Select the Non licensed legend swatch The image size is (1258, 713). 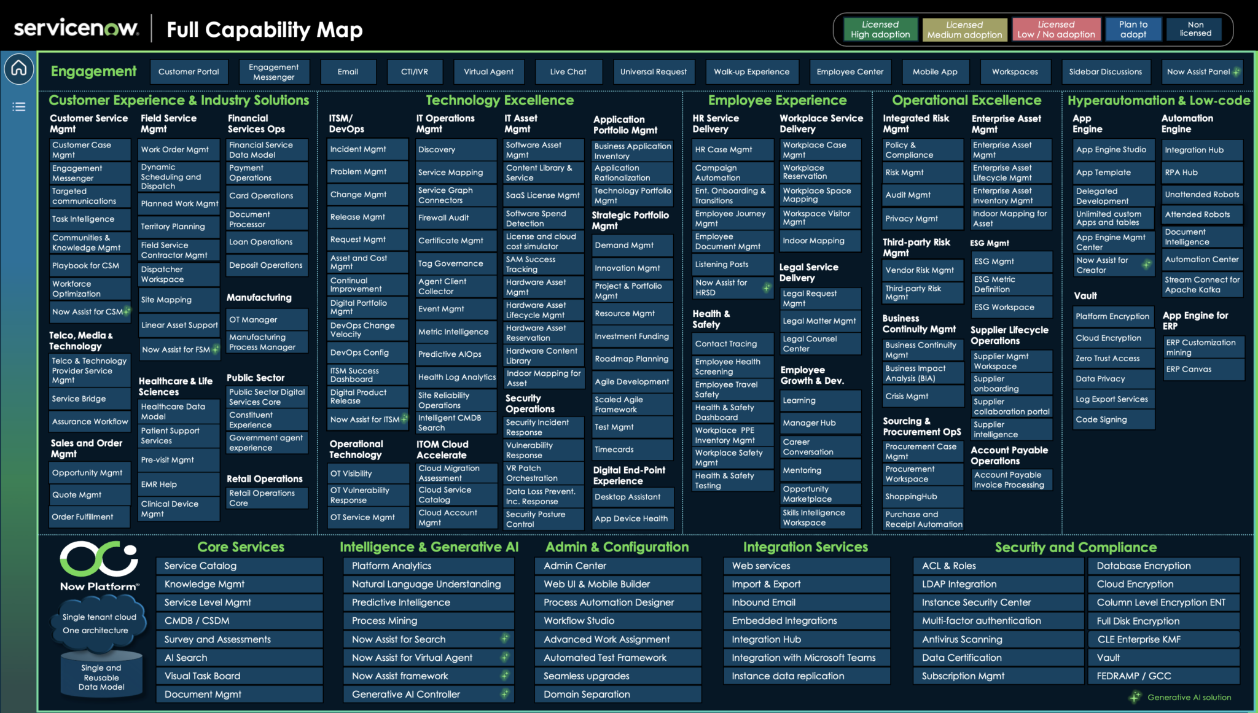click(1195, 29)
